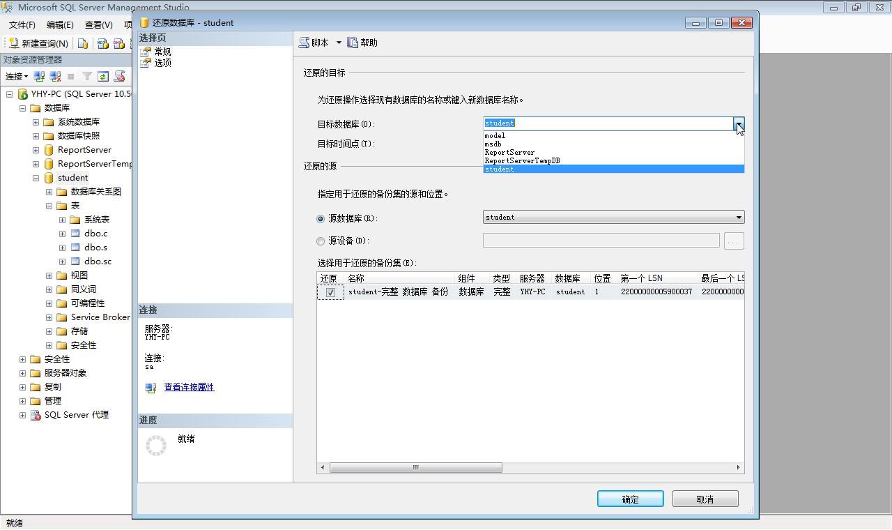Viewport: 892px width, 530px height.
Task: Click the 目标数据库 text field
Action: (608, 123)
